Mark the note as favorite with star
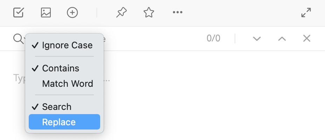The height and width of the screenshot is (140, 325). (x=149, y=13)
